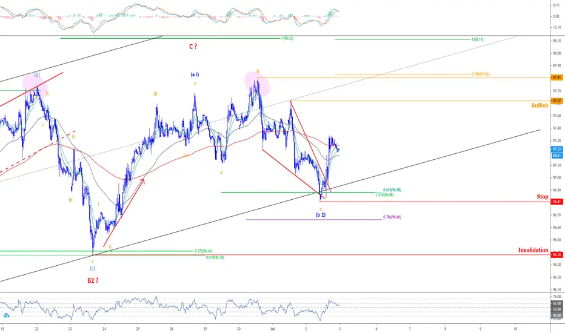
Task: Select the red 'Stop' text label
Action: point(543,197)
